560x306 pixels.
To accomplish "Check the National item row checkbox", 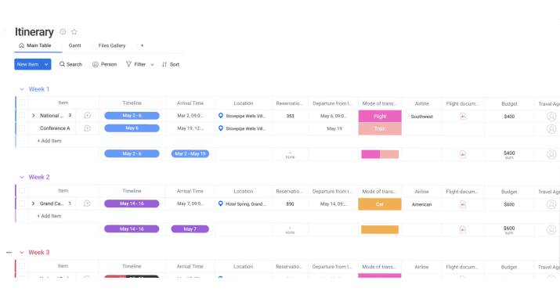I will (x=22, y=115).
